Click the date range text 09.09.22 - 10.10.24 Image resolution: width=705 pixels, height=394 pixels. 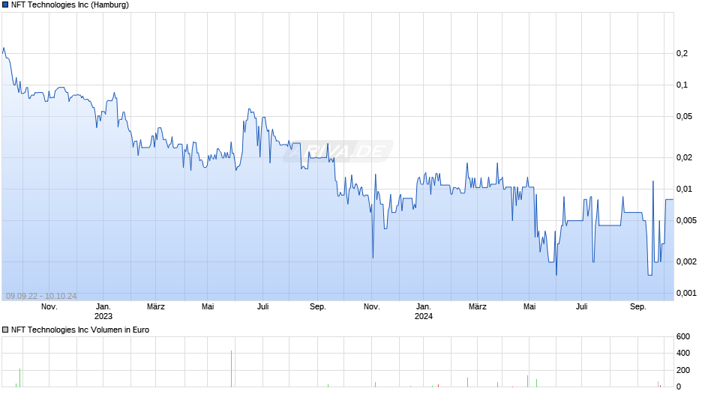tap(41, 296)
